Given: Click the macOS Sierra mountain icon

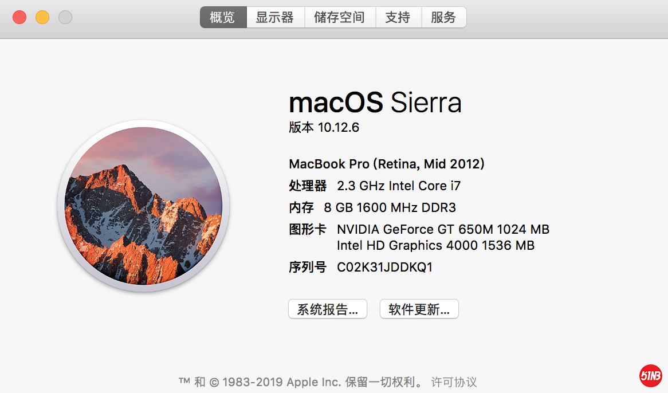Looking at the screenshot, I should pyautogui.click(x=143, y=206).
